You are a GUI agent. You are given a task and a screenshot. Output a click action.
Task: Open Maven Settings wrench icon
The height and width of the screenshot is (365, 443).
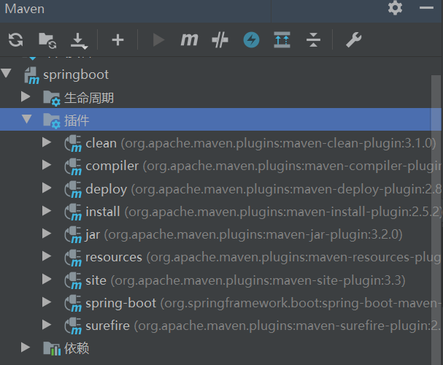(353, 39)
